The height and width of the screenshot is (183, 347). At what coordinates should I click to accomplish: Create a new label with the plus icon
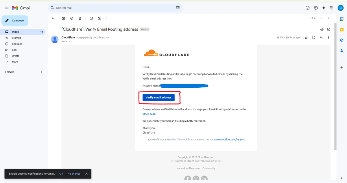point(42,72)
